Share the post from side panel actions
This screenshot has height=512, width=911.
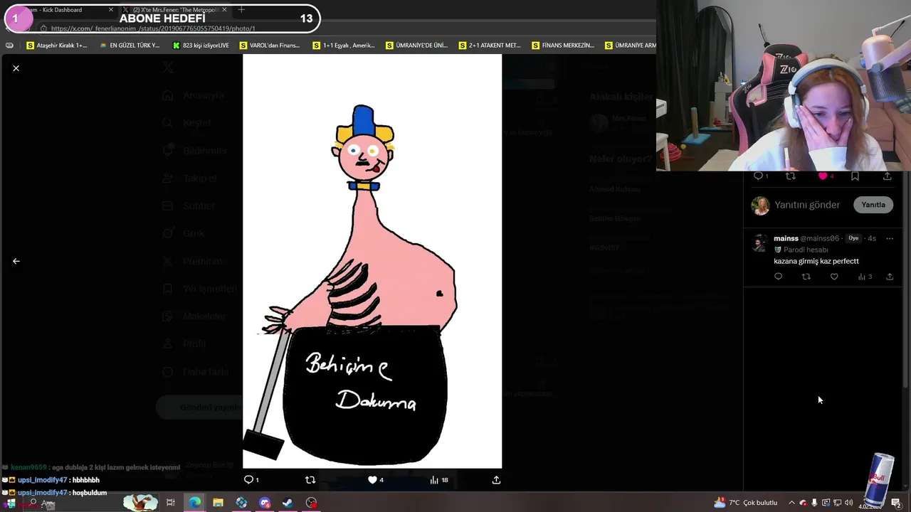pyautogui.click(x=887, y=176)
